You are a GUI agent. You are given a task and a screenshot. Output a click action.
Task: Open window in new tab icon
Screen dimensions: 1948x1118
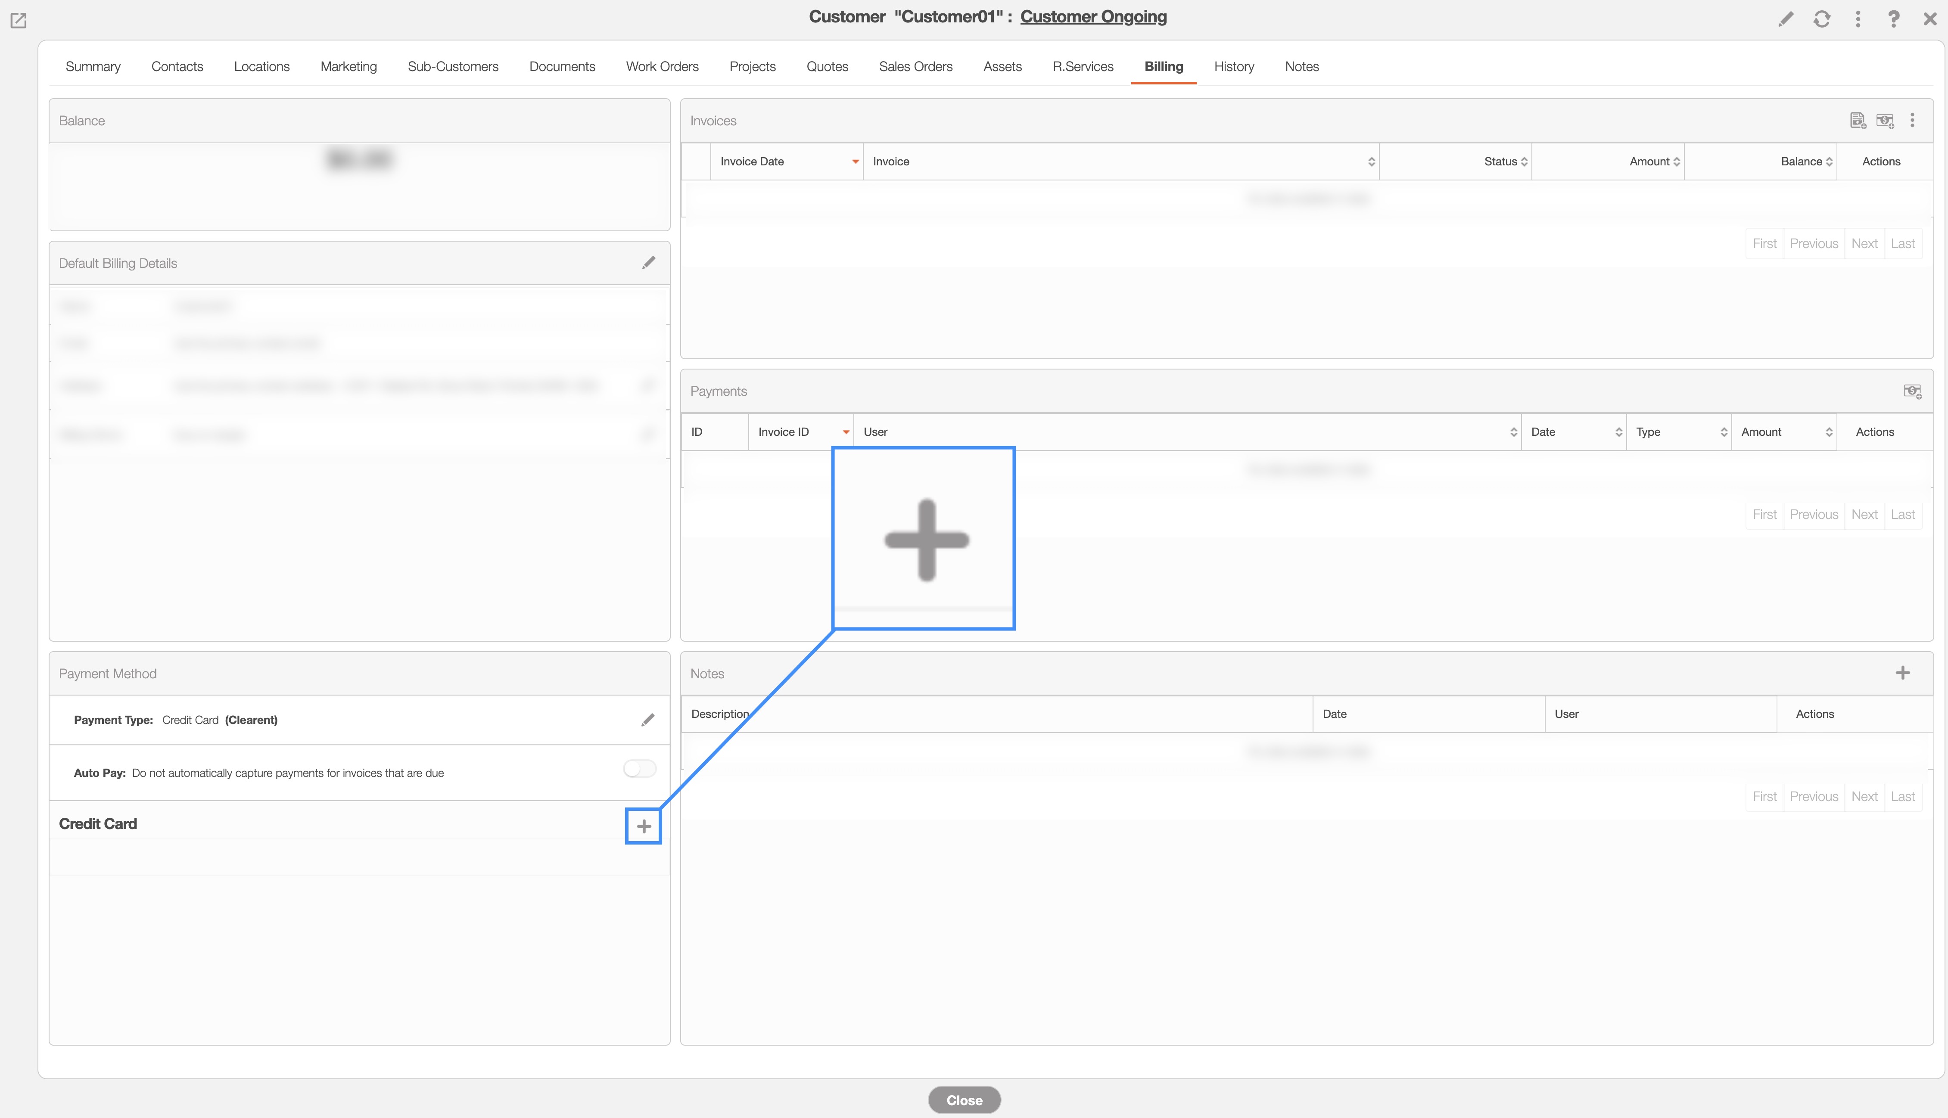point(19,21)
